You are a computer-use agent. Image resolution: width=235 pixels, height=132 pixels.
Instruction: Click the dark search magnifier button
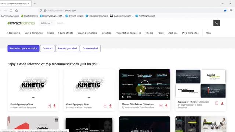pos(217,23)
